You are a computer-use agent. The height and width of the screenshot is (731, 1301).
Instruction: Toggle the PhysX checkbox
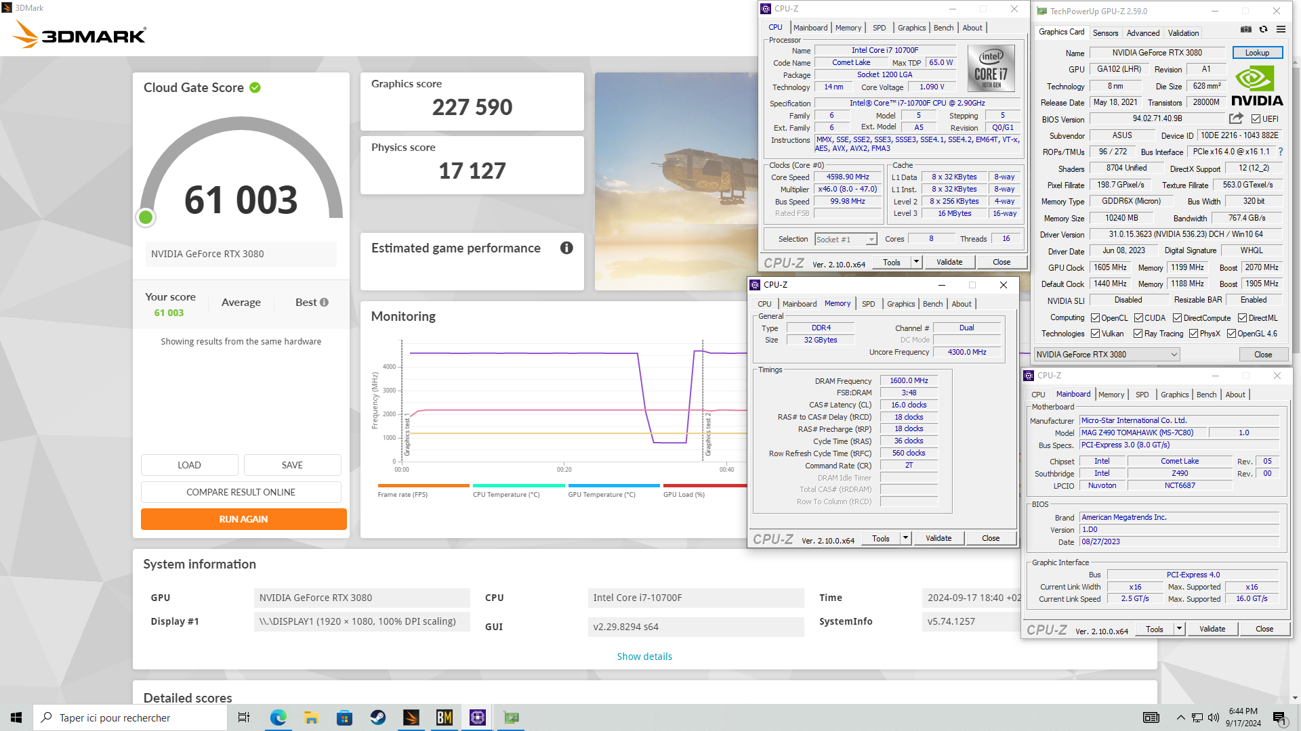coord(1193,334)
